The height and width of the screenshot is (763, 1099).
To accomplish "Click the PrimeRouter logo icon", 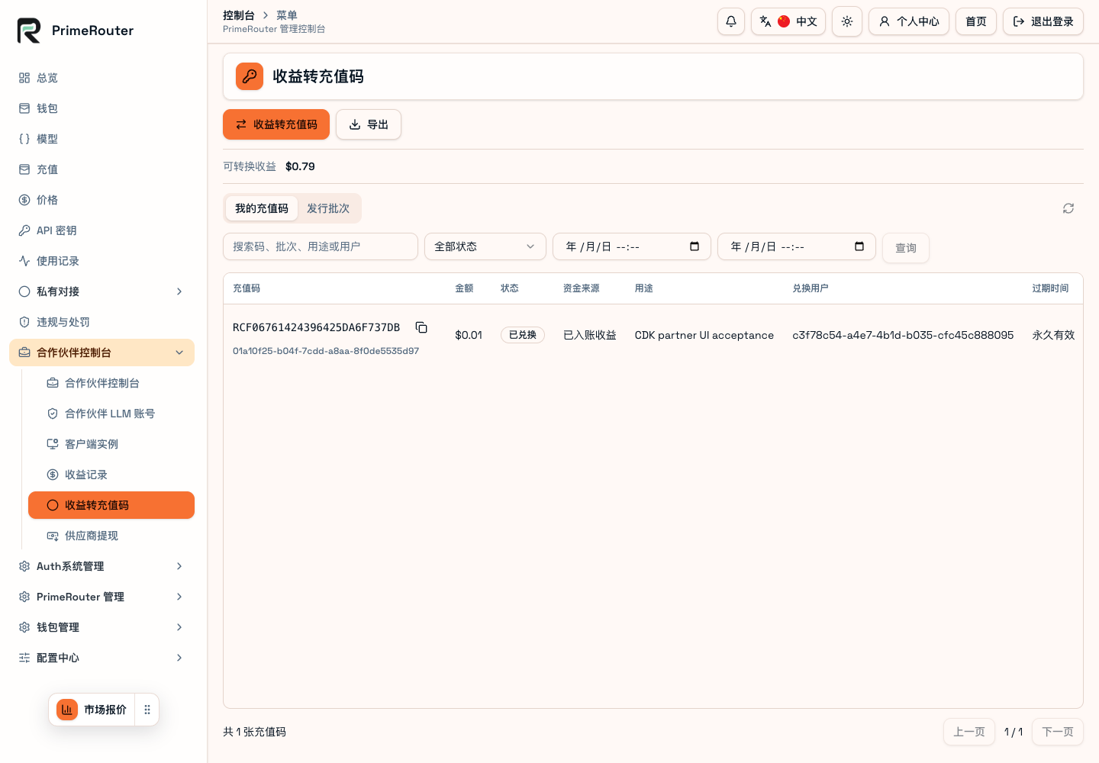I will click(29, 31).
